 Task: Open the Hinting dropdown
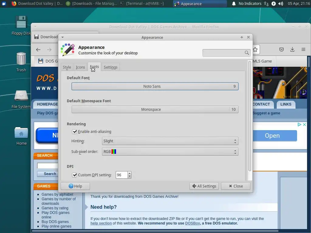tap(170, 141)
